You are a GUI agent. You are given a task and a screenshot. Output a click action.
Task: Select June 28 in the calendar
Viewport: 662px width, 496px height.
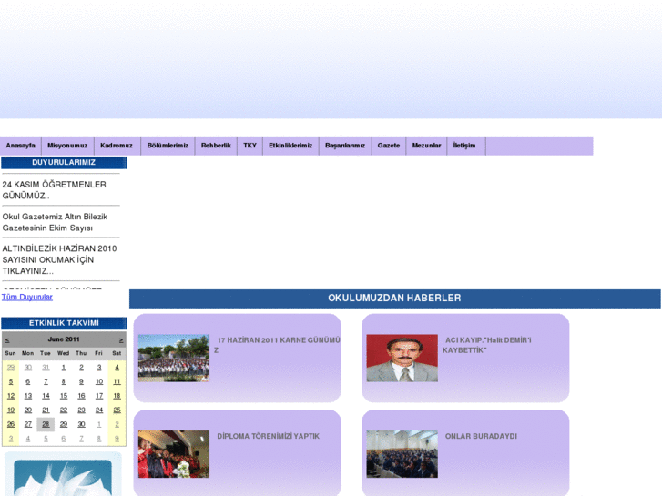point(46,424)
